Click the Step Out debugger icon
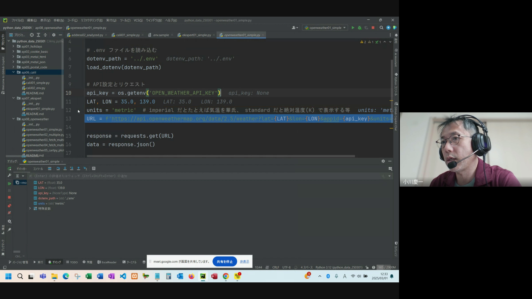The width and height of the screenshot is (532, 299). pyautogui.click(x=78, y=169)
